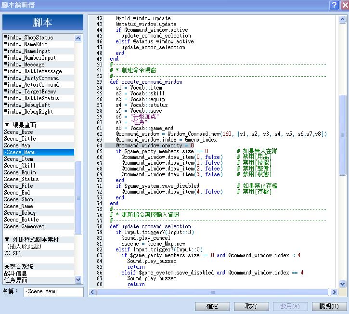Select Scene_Skill script

[x=39, y=166]
